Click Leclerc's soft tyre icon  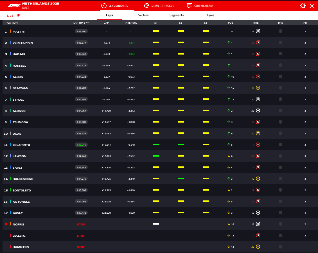coord(258,235)
